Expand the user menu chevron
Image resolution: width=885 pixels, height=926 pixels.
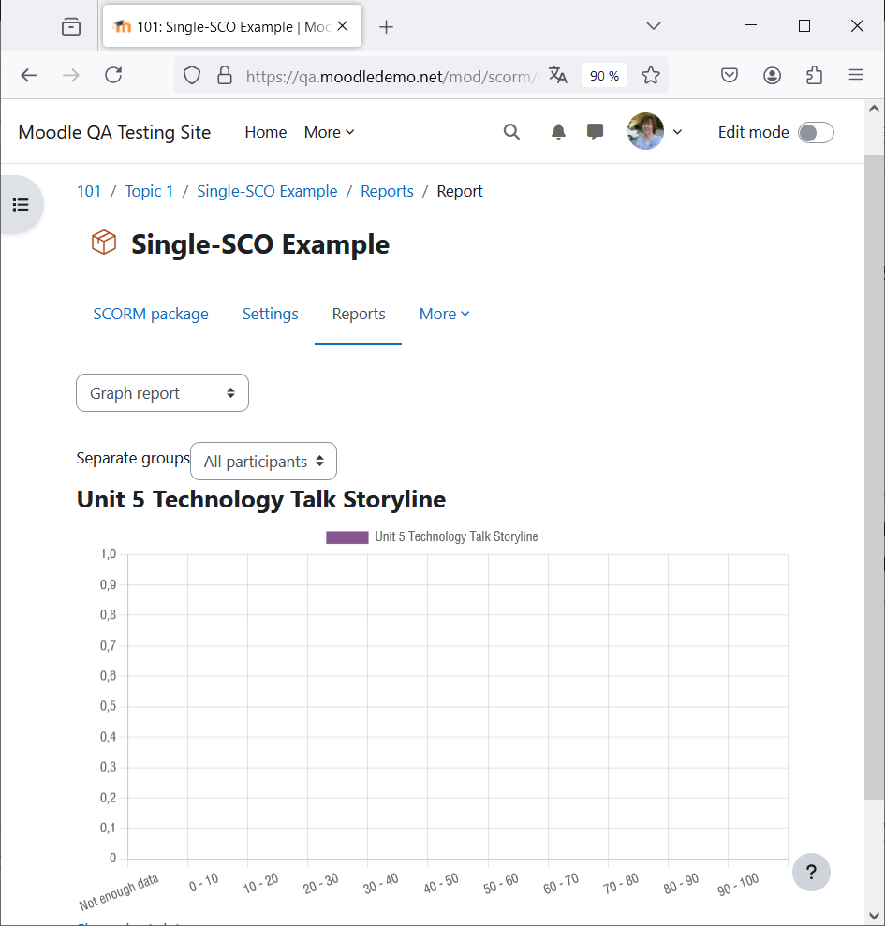[678, 132]
